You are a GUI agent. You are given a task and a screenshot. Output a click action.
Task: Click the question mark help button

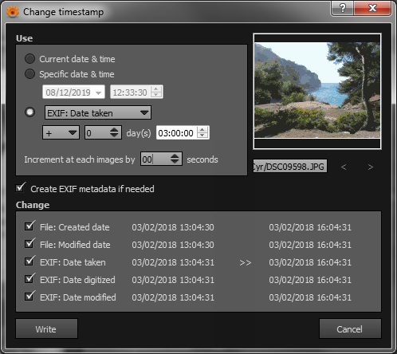[x=343, y=8]
